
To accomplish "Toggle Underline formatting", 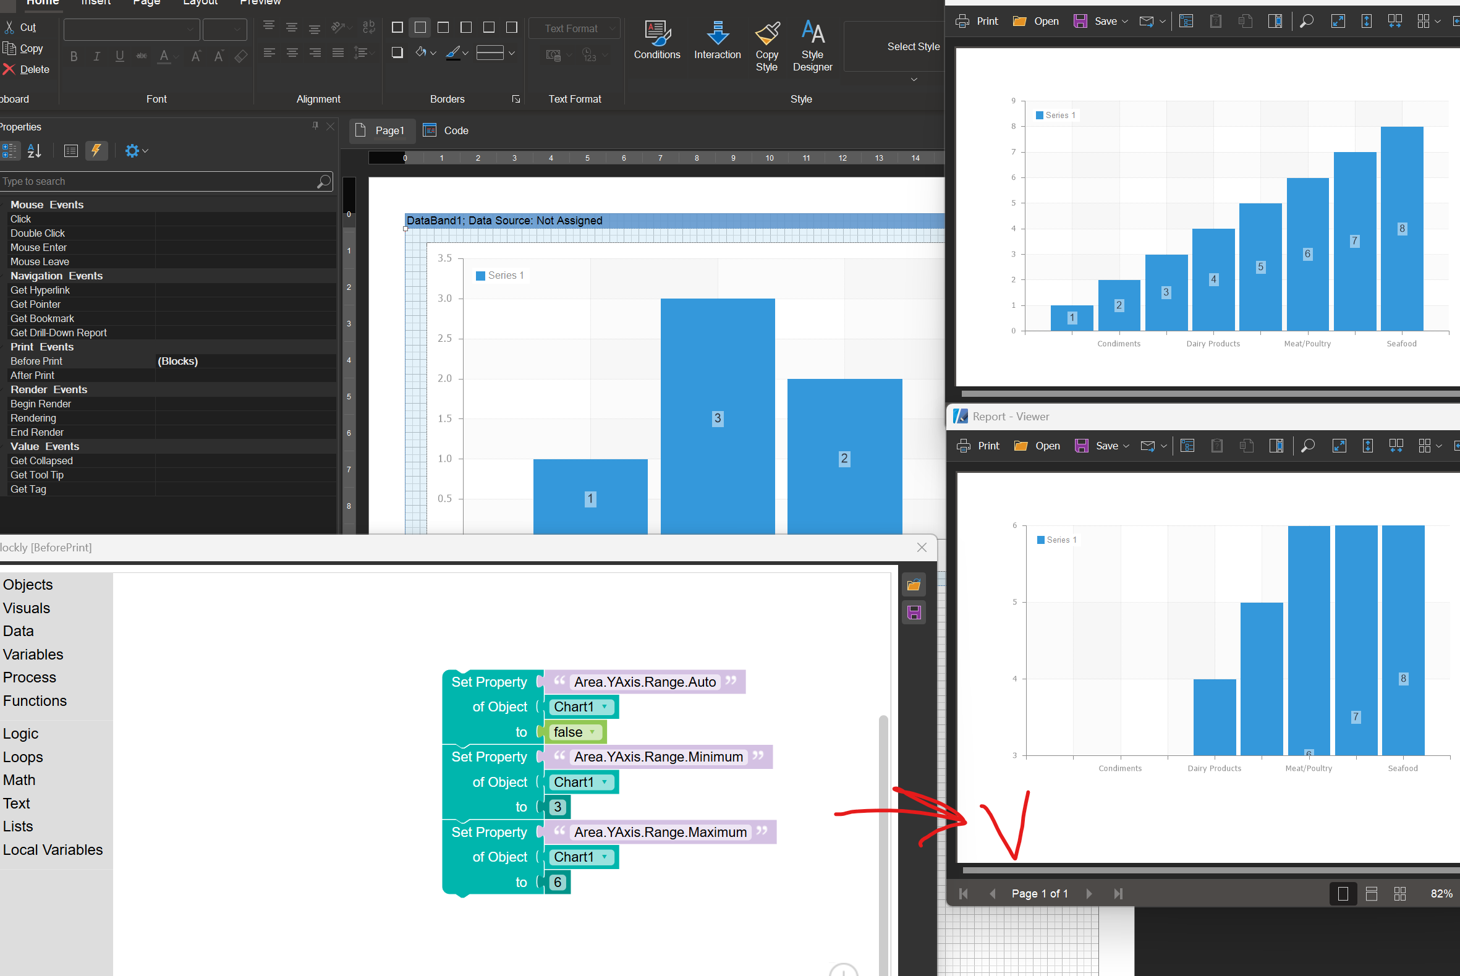I will 119,57.
